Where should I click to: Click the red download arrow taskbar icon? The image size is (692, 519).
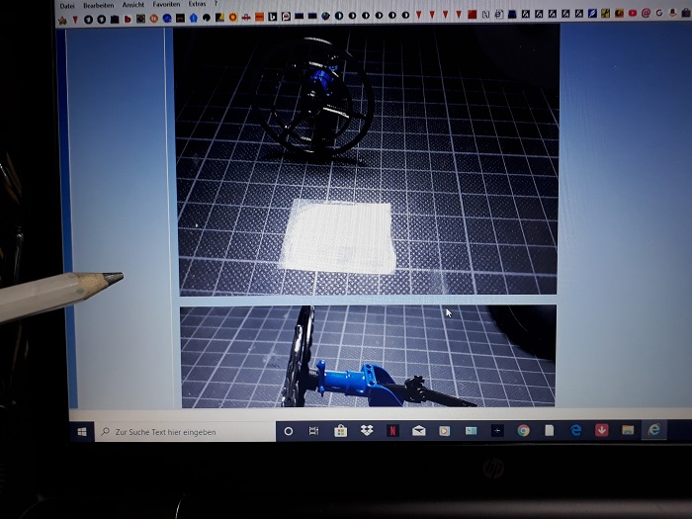pos(601,430)
